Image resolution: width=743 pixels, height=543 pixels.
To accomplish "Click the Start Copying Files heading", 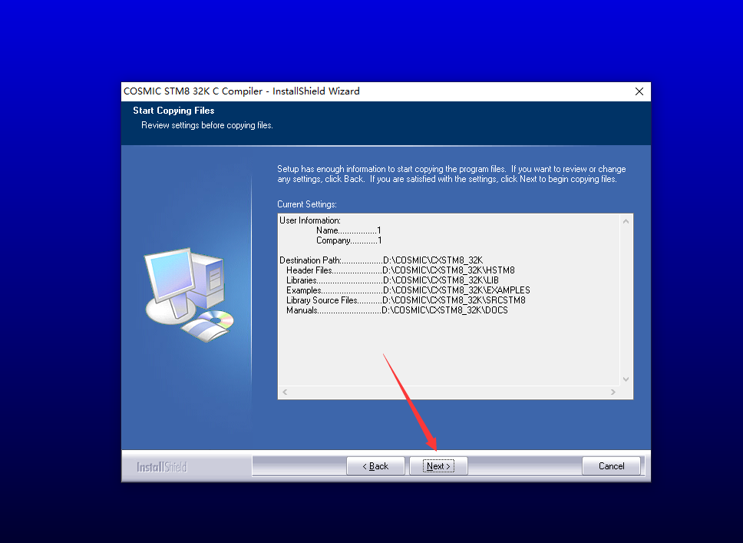I will point(173,110).
